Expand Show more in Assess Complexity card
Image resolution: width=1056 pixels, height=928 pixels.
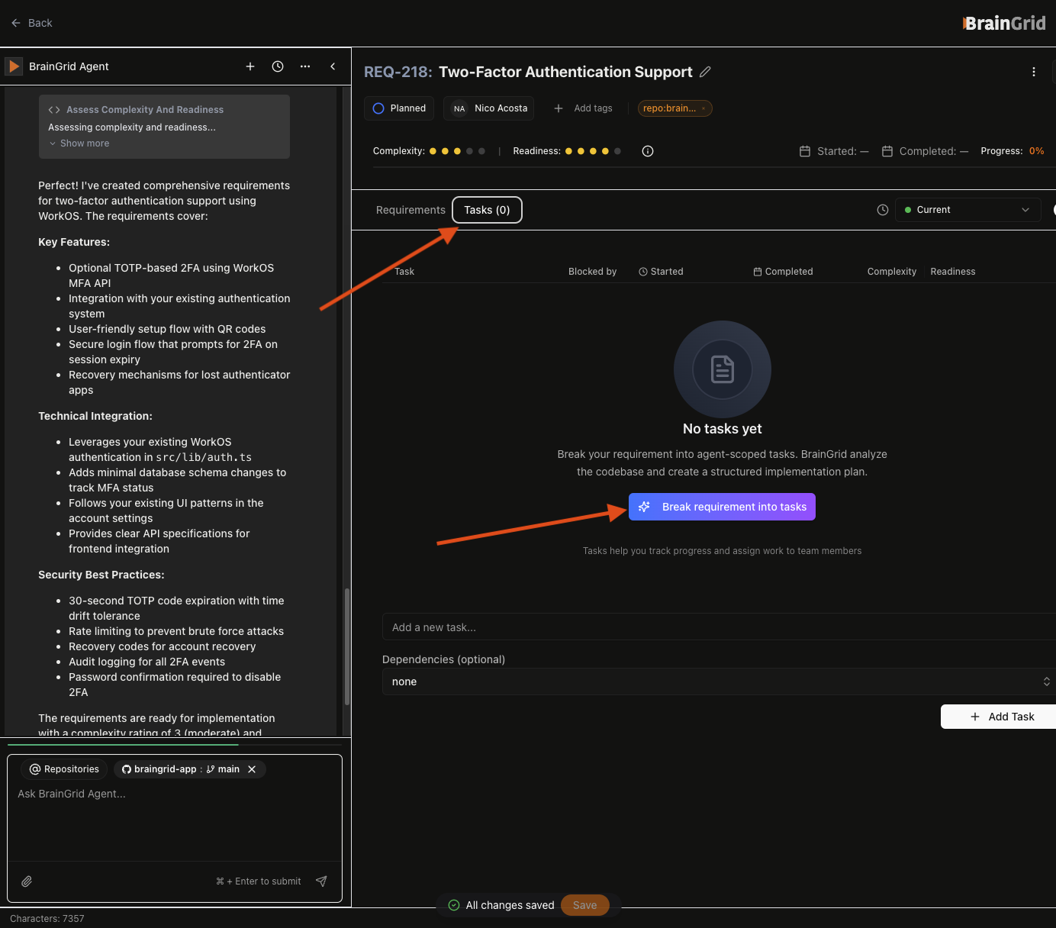click(x=79, y=143)
